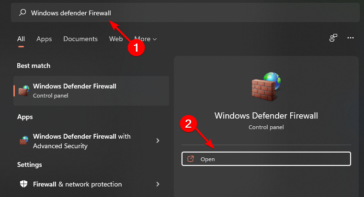Switch to the Apps filter tab
364x197 pixels.
pyautogui.click(x=44, y=39)
